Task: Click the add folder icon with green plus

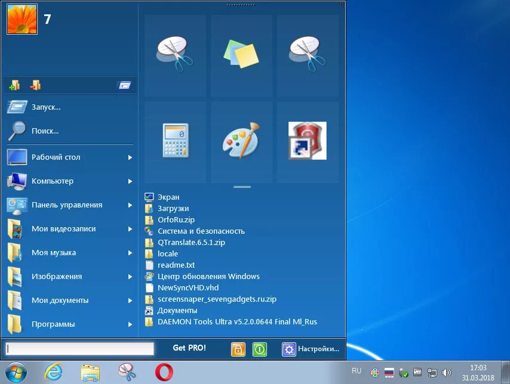Action: click(x=14, y=85)
